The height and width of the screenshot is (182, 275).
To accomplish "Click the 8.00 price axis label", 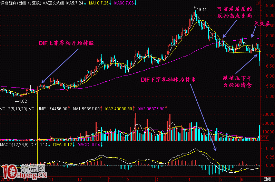I will 270,36.
